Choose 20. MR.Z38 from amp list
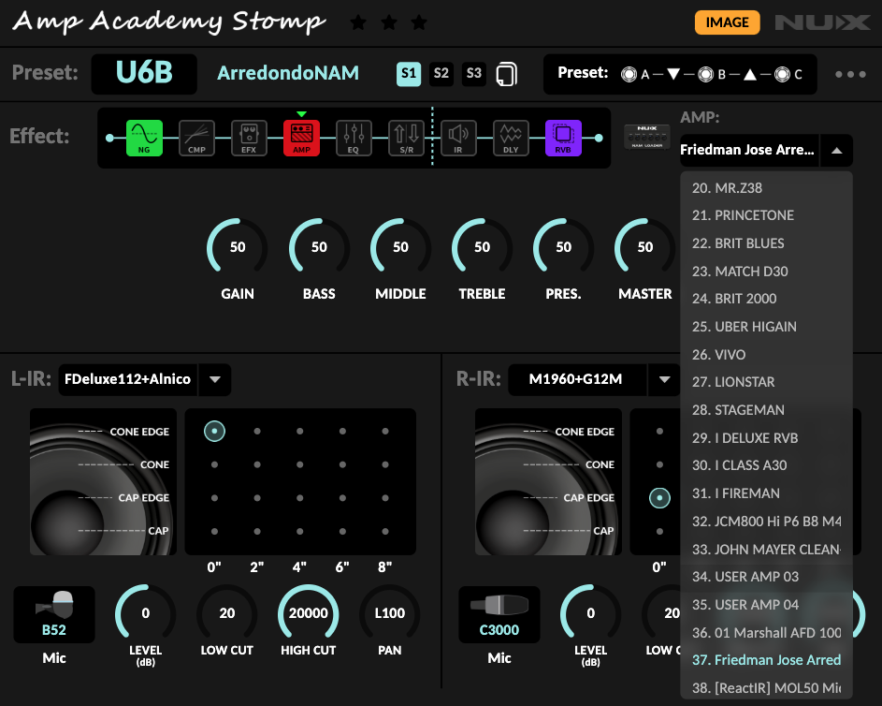 766,188
